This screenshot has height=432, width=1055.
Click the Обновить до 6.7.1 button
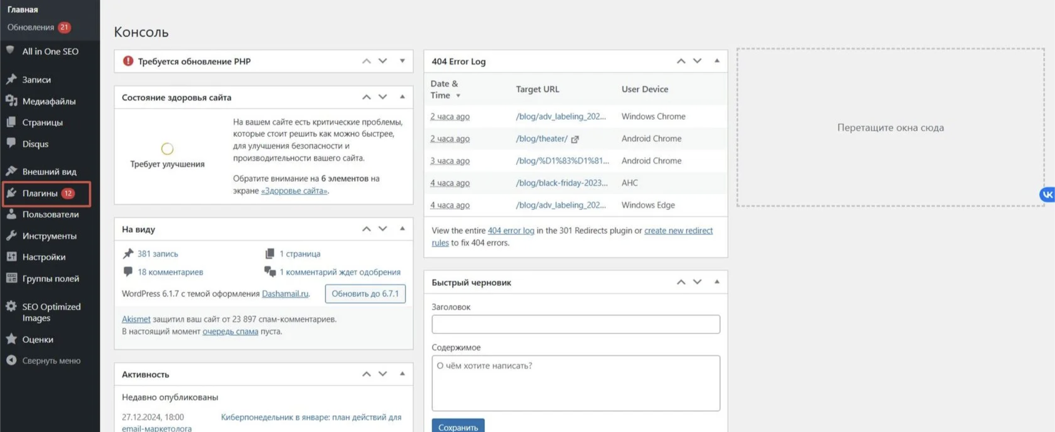click(365, 294)
